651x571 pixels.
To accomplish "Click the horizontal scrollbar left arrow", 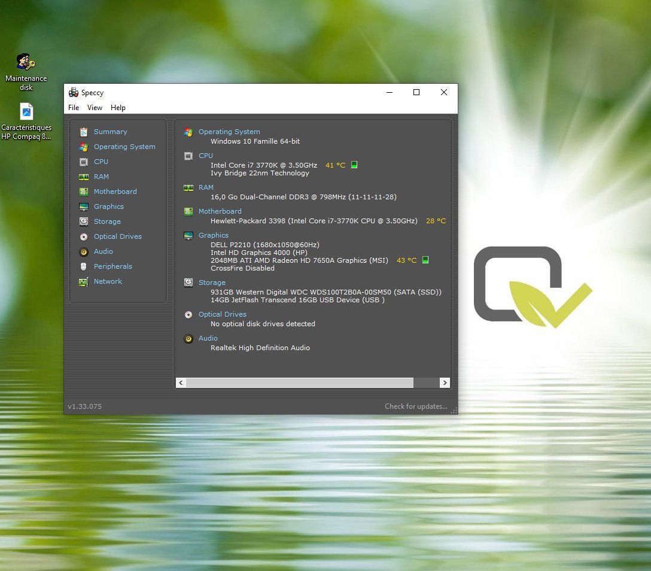I will pyautogui.click(x=181, y=382).
